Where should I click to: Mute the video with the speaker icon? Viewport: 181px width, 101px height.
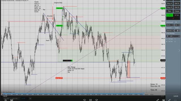(x=6, y=100)
